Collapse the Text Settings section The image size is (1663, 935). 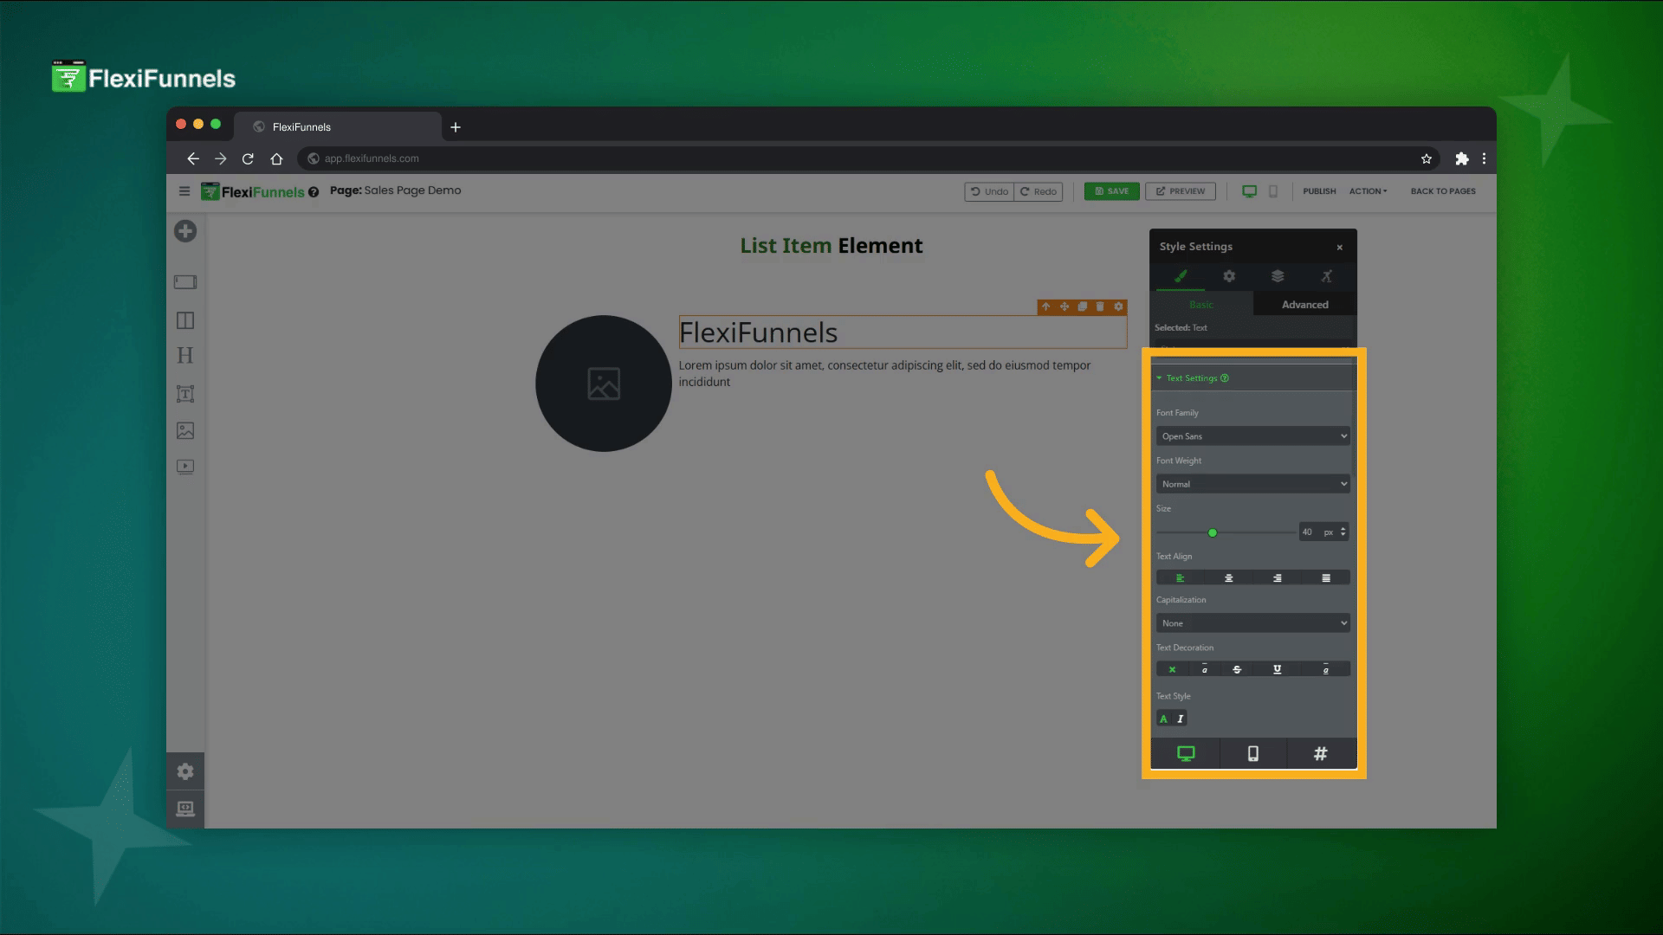[1191, 378]
